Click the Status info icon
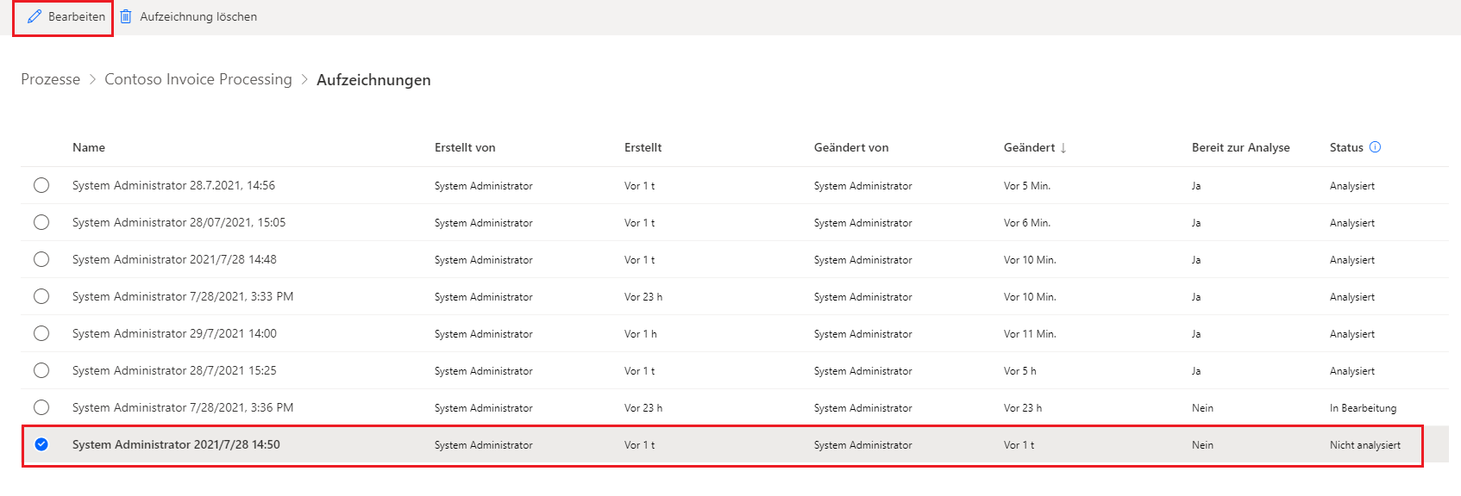The image size is (1461, 496). tap(1375, 147)
